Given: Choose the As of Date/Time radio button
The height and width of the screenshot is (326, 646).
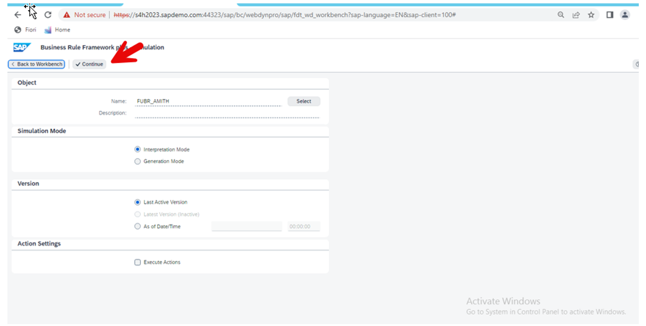Looking at the screenshot, I should (138, 226).
